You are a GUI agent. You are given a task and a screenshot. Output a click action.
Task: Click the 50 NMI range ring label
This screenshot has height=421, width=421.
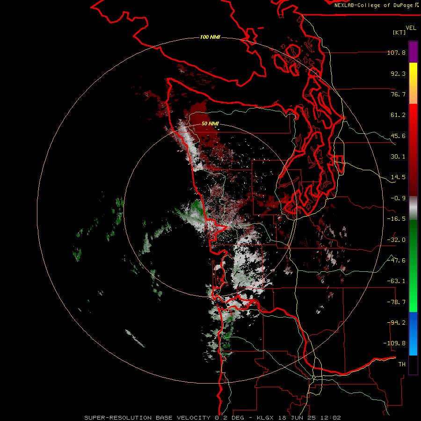point(210,123)
